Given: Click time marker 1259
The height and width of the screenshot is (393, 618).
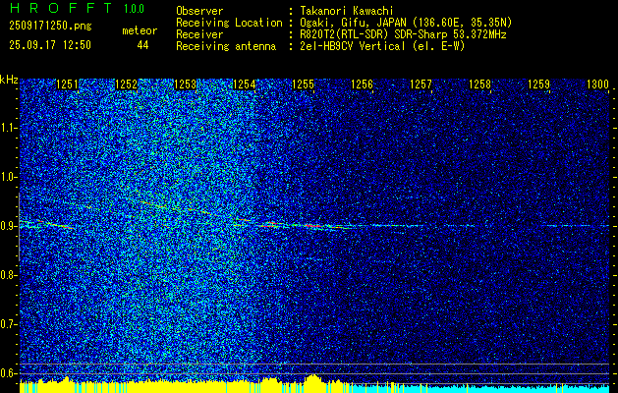Looking at the screenshot, I should tap(538, 84).
